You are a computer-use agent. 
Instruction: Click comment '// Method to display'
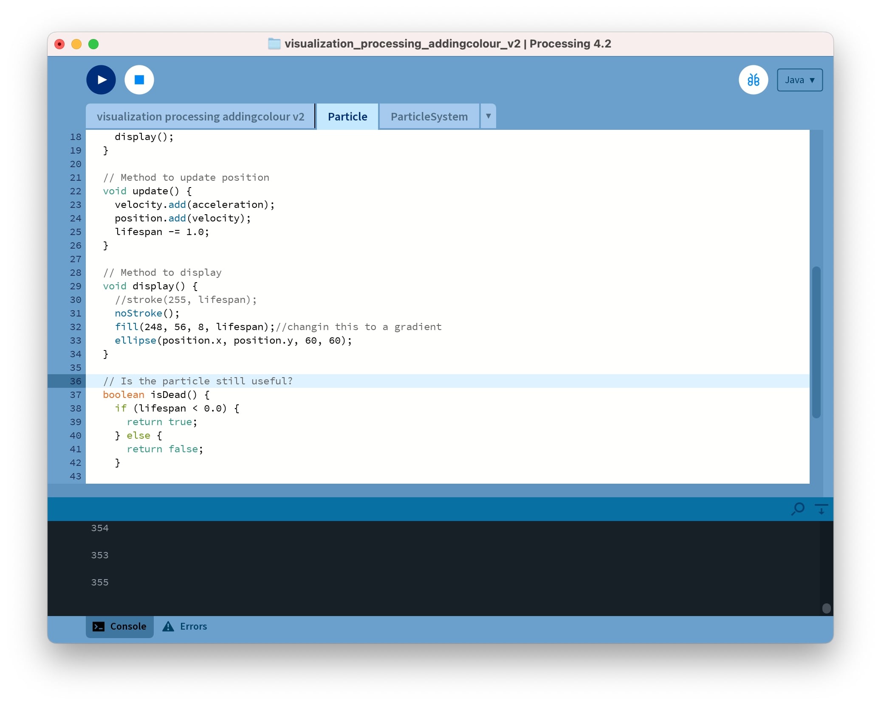[x=162, y=272]
